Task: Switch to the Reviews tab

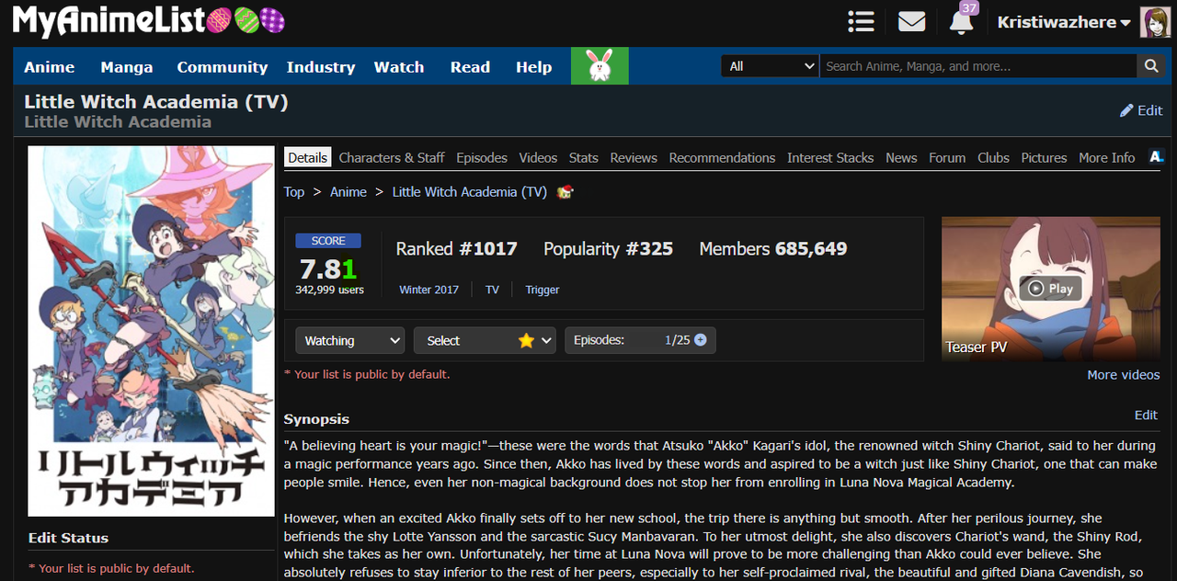Action: tap(634, 157)
